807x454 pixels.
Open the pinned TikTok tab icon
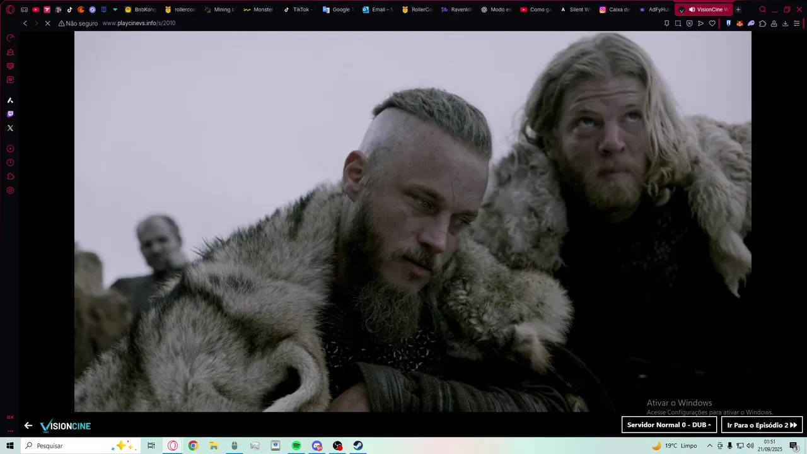click(x=69, y=9)
